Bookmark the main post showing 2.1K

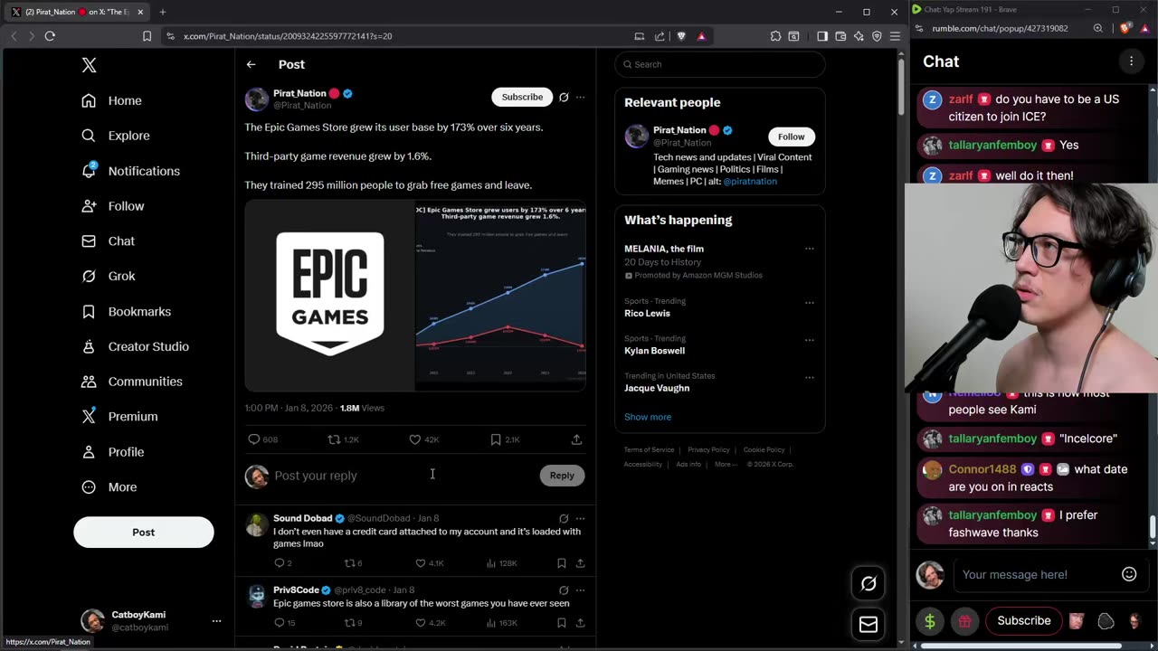coord(496,439)
